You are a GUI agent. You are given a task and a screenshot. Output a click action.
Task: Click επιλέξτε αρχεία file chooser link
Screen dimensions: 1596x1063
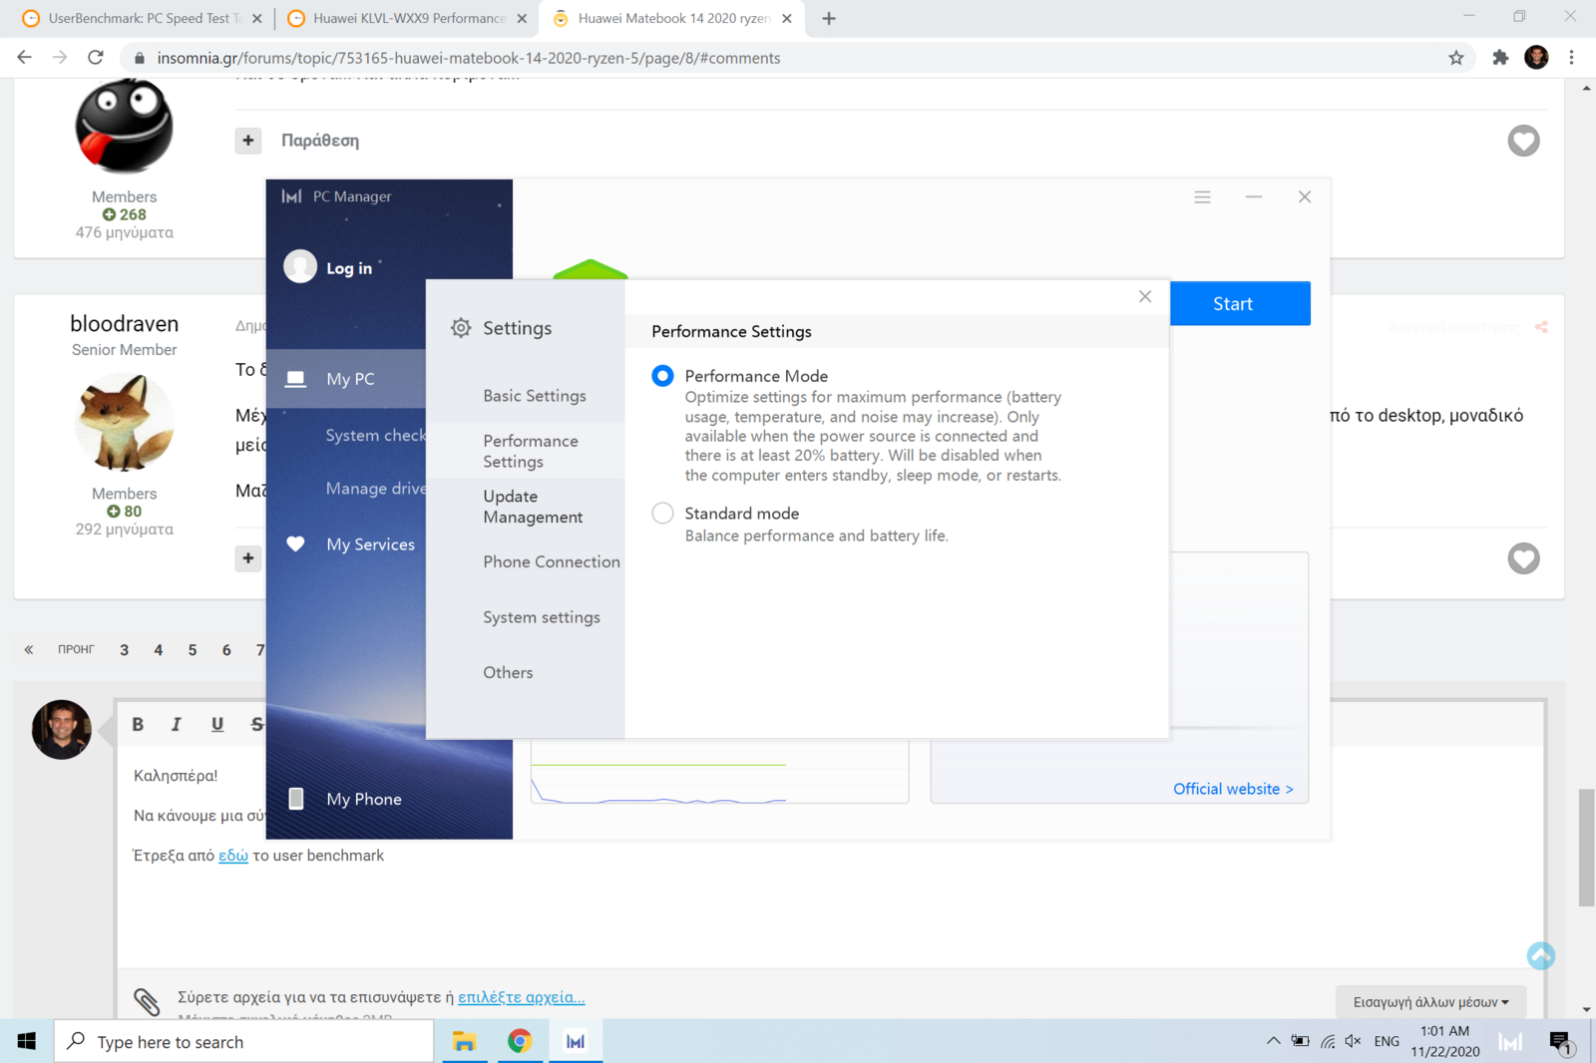tap(522, 997)
